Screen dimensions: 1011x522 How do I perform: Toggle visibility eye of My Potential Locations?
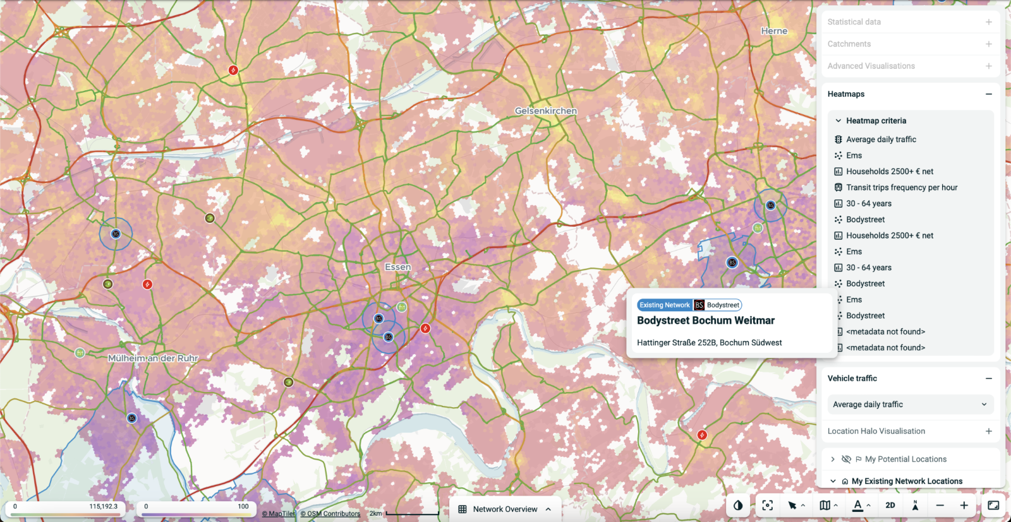pos(846,460)
